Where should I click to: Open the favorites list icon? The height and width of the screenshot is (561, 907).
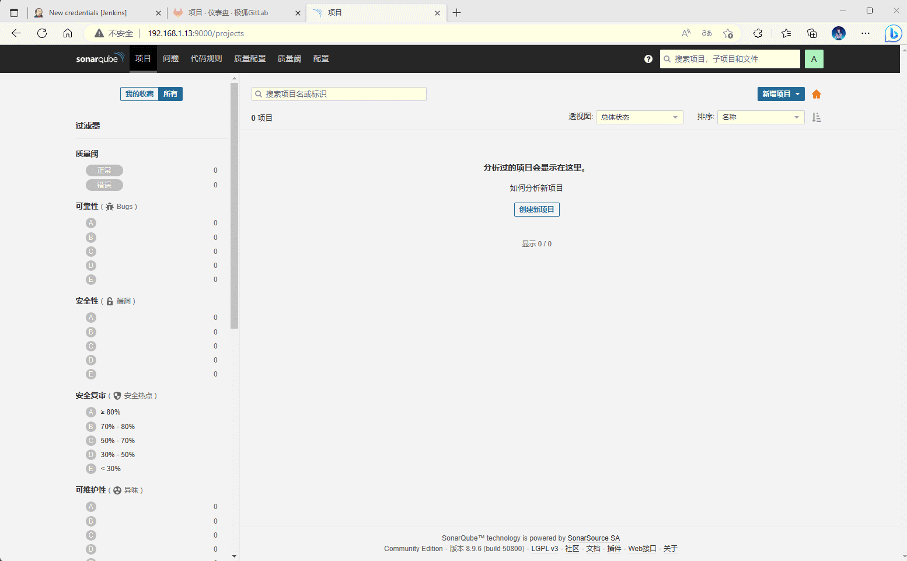(786, 33)
